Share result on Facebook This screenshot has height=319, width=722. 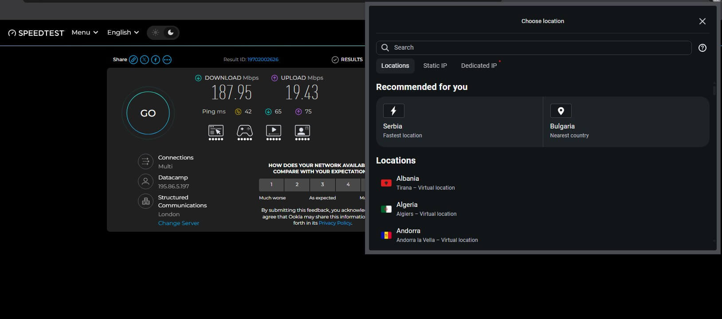coord(156,59)
